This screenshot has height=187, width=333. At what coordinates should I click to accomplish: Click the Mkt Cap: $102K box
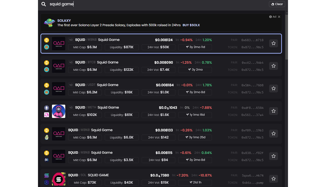pos(85,115)
